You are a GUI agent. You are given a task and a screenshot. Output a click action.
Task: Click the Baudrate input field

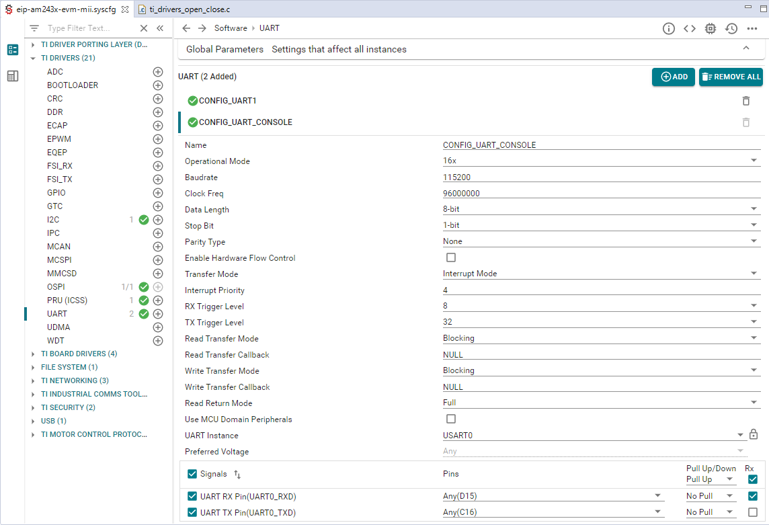[600, 177]
